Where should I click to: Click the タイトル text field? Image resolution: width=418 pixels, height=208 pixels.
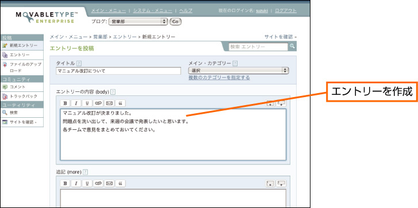click(118, 71)
